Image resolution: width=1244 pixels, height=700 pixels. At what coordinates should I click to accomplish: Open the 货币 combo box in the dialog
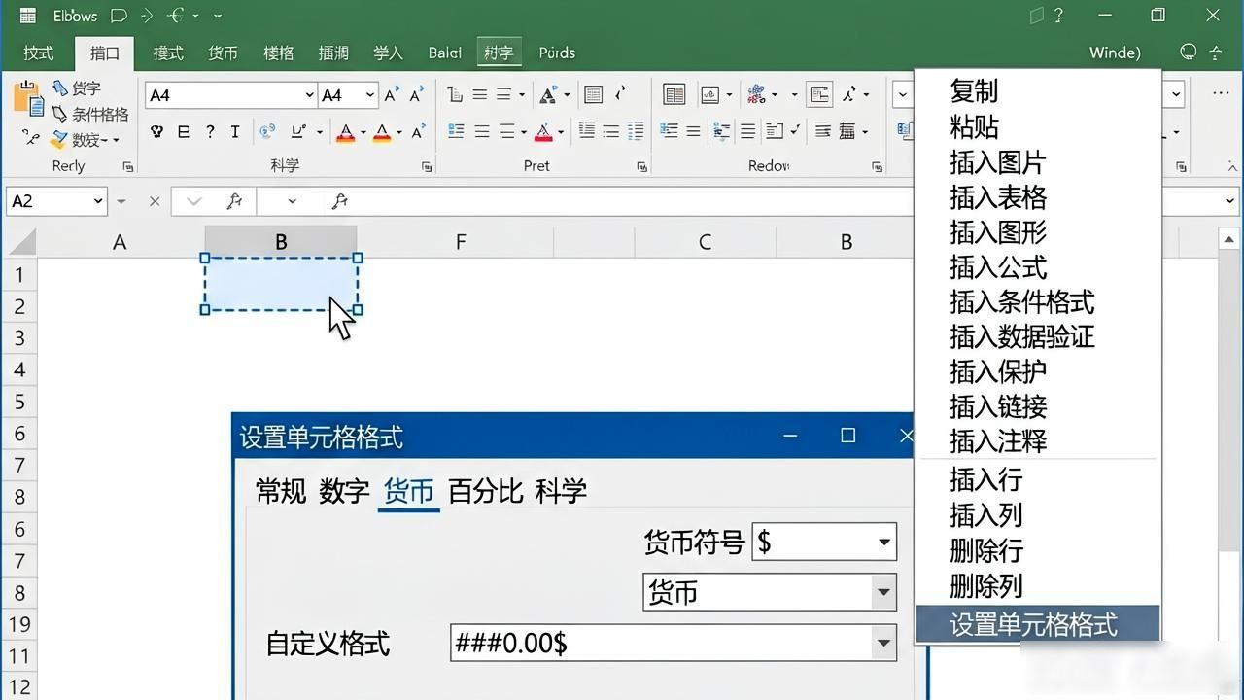[x=770, y=592]
